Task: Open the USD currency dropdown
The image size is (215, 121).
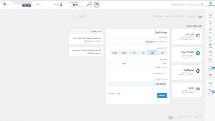Action: (118, 64)
